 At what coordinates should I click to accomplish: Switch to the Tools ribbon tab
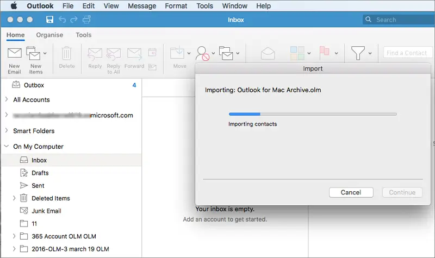[x=84, y=35]
